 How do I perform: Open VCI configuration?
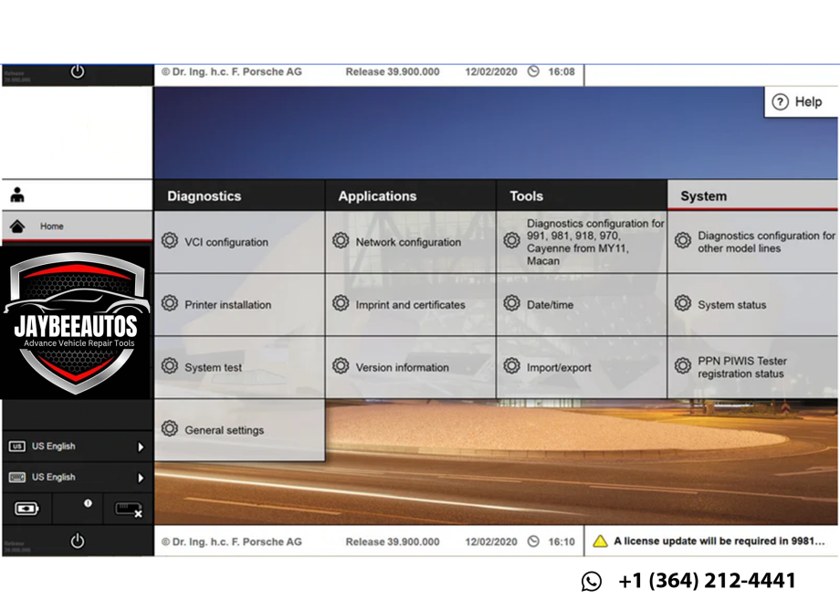239,242
